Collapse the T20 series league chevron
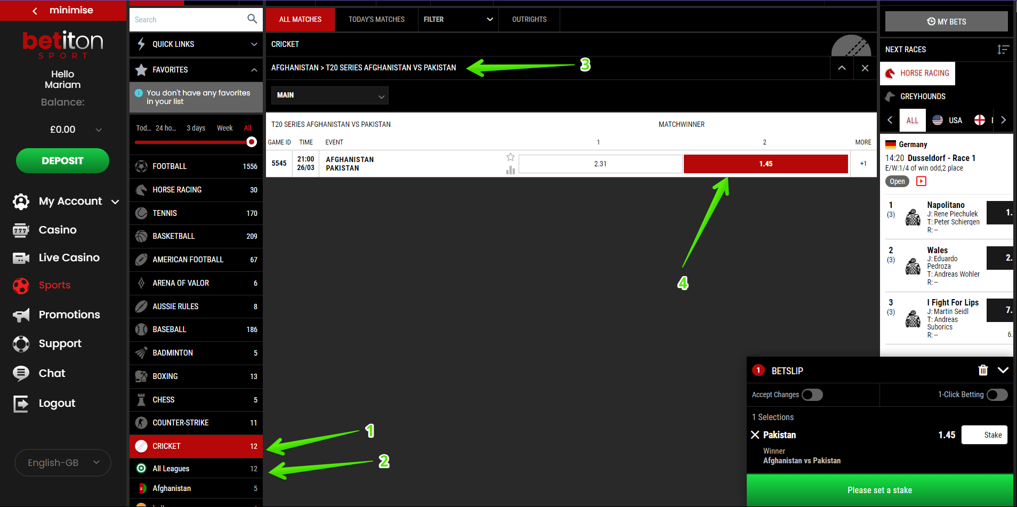The height and width of the screenshot is (507, 1017). tap(842, 68)
